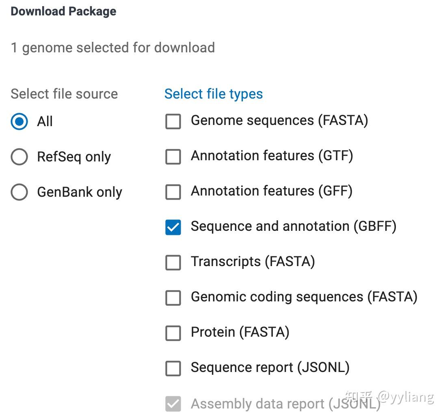Viewport: 445px width, 417px height.
Task: Uncheck Sequence and annotation (GBFF)
Action: (173, 227)
